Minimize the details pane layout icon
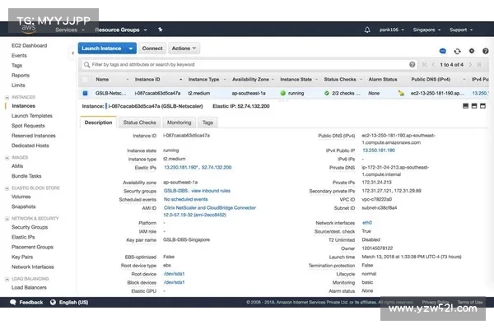Image resolution: width=494 pixels, height=329 pixels. 466,106
